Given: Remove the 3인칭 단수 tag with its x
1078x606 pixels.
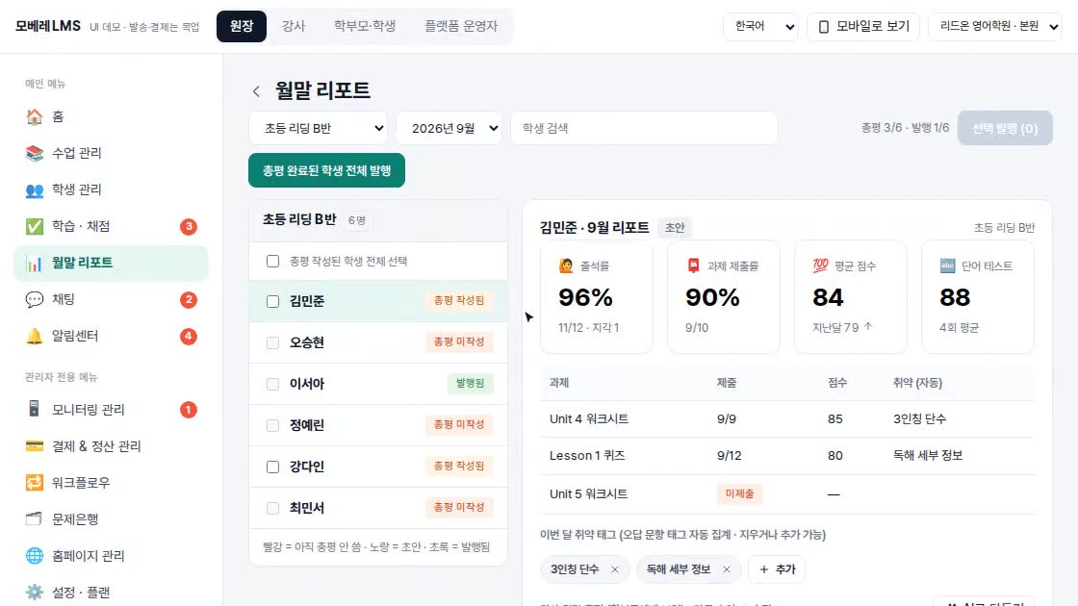Looking at the screenshot, I should pos(615,569).
